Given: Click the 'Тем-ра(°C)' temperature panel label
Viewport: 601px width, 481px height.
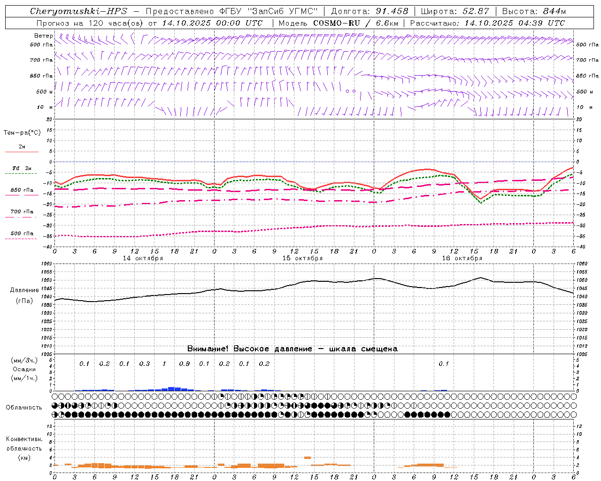Looking at the screenshot, I should pos(22,133).
